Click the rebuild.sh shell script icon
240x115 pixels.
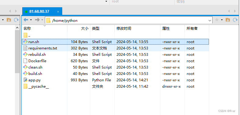click(x=25, y=54)
